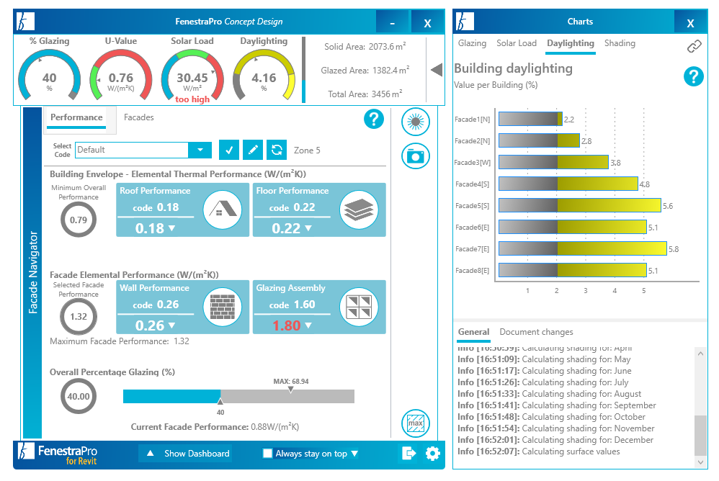Click the FenestraPro for Revit logo
This screenshot has height=481, width=719.
coord(58,454)
